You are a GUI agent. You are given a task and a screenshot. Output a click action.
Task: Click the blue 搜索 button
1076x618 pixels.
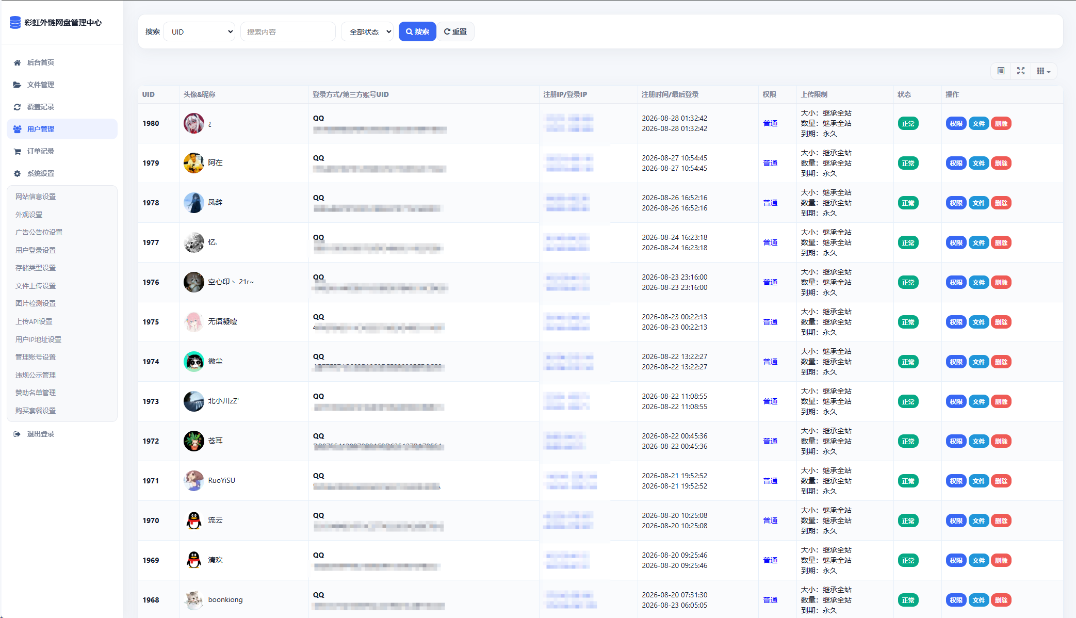click(x=417, y=32)
